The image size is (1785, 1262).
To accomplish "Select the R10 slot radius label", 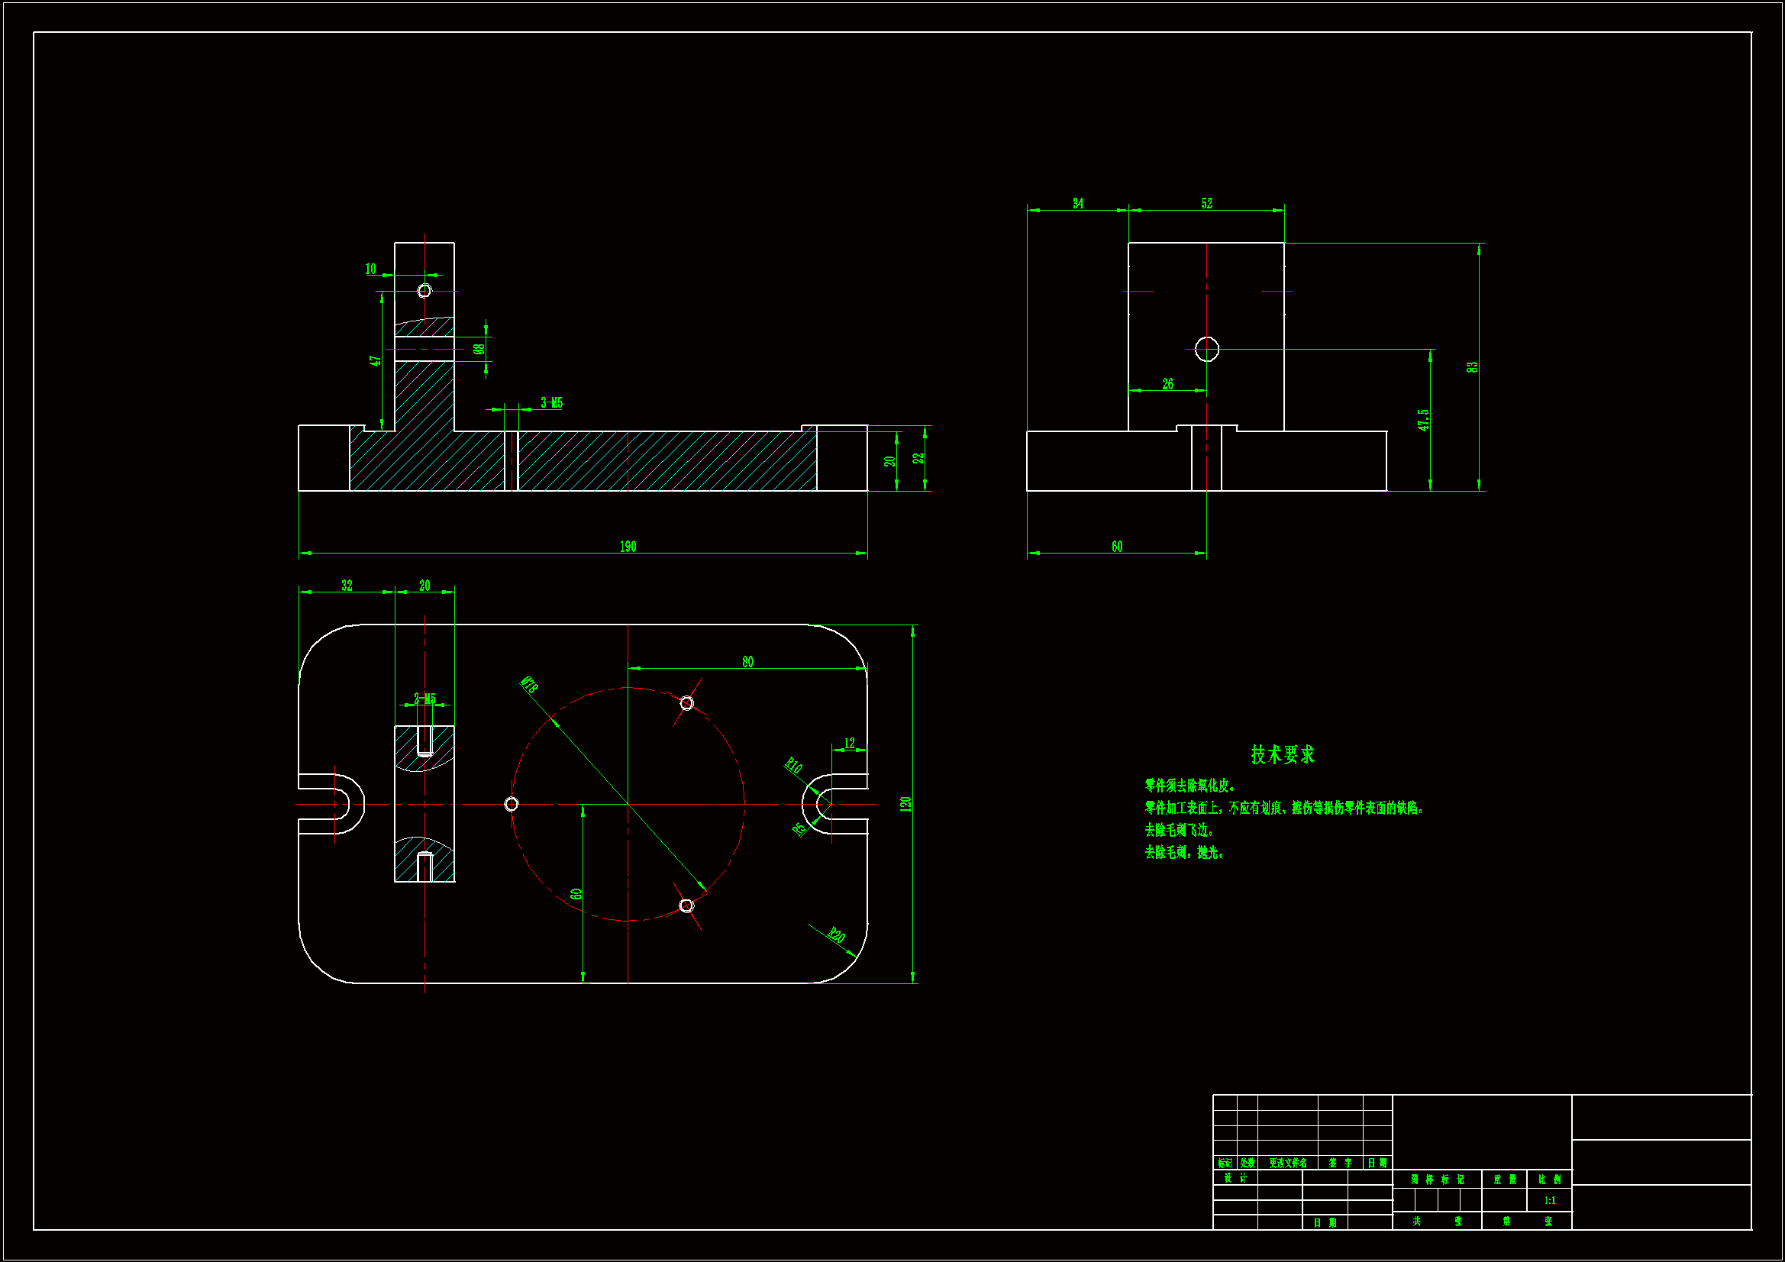I will [x=792, y=766].
